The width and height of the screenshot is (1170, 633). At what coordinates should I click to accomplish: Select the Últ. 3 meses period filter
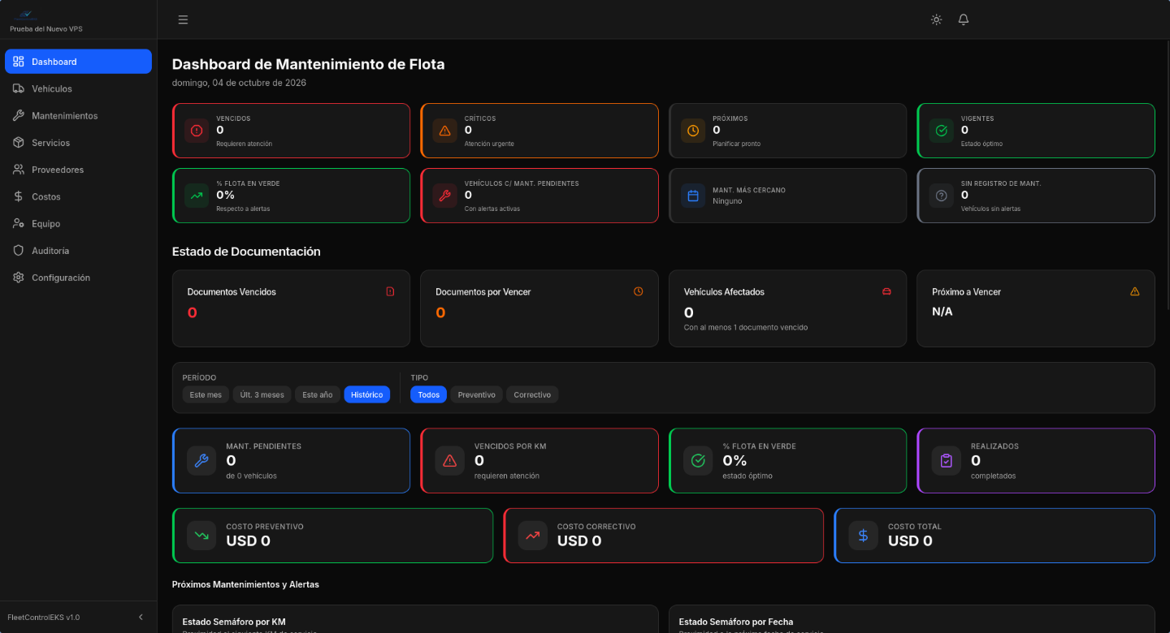[x=262, y=394]
